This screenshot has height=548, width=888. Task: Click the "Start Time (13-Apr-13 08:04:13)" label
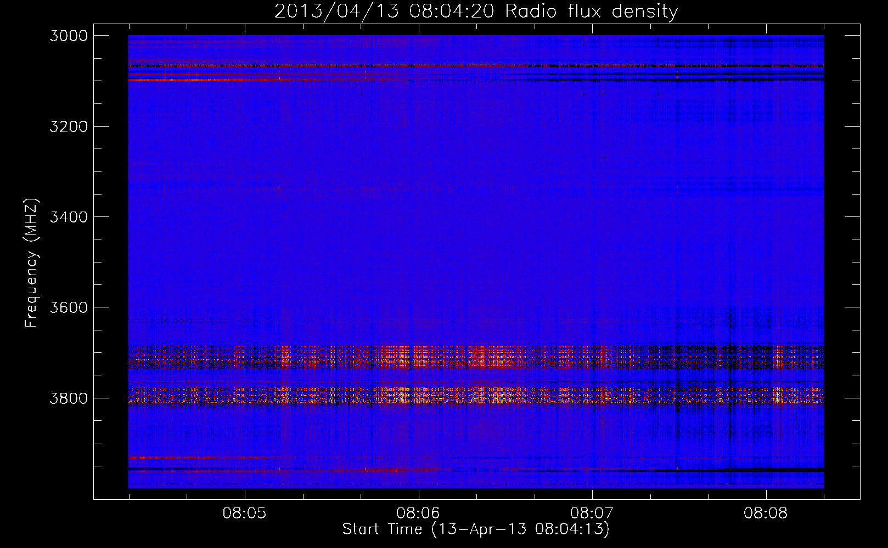point(476,529)
